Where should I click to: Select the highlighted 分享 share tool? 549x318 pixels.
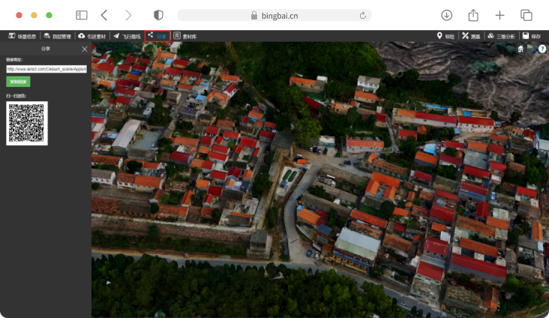tap(157, 36)
